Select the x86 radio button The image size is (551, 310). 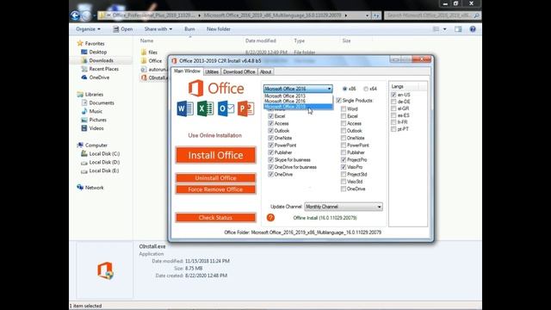click(344, 89)
